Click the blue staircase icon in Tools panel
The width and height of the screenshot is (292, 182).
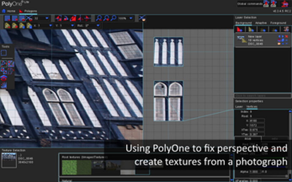[4, 85]
